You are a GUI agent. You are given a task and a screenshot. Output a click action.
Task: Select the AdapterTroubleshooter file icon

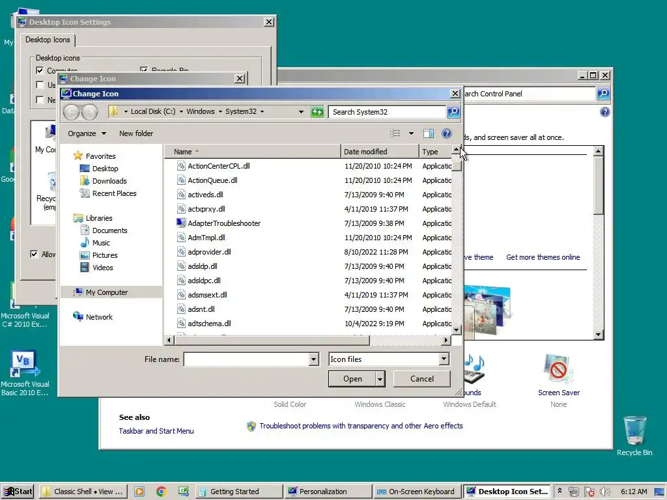point(181,223)
